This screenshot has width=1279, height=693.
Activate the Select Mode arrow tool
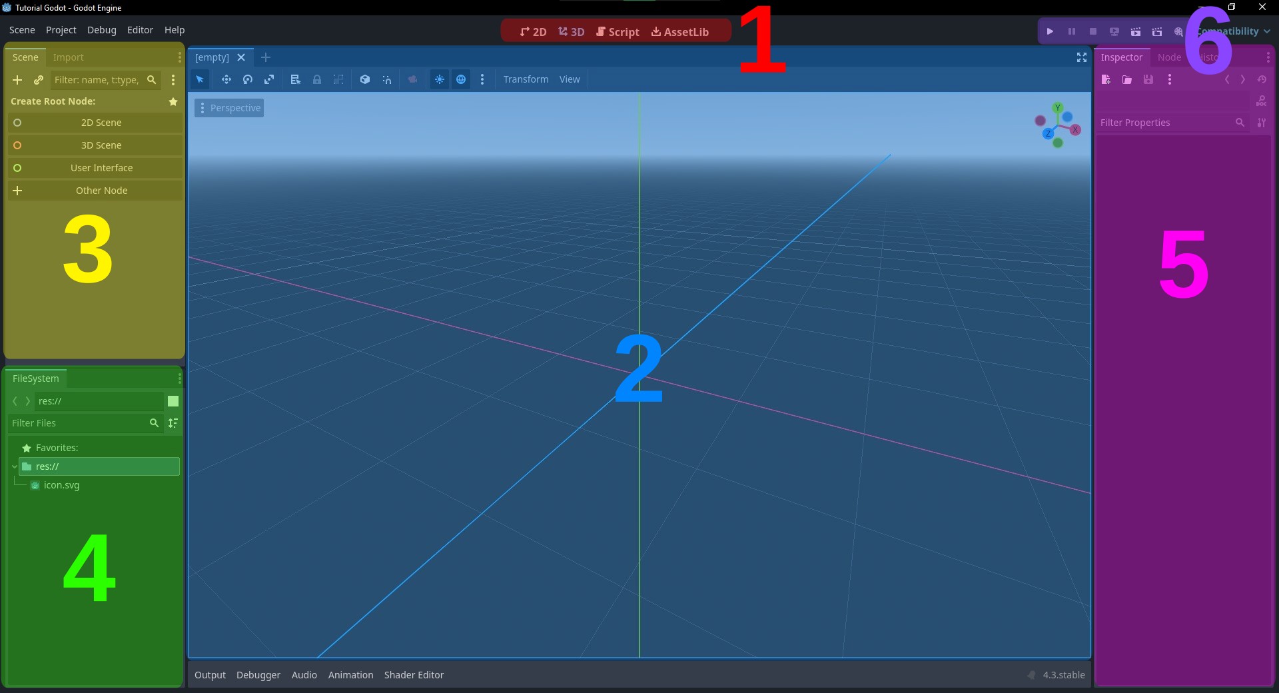point(200,79)
